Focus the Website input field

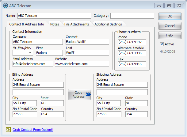tap(82, 64)
